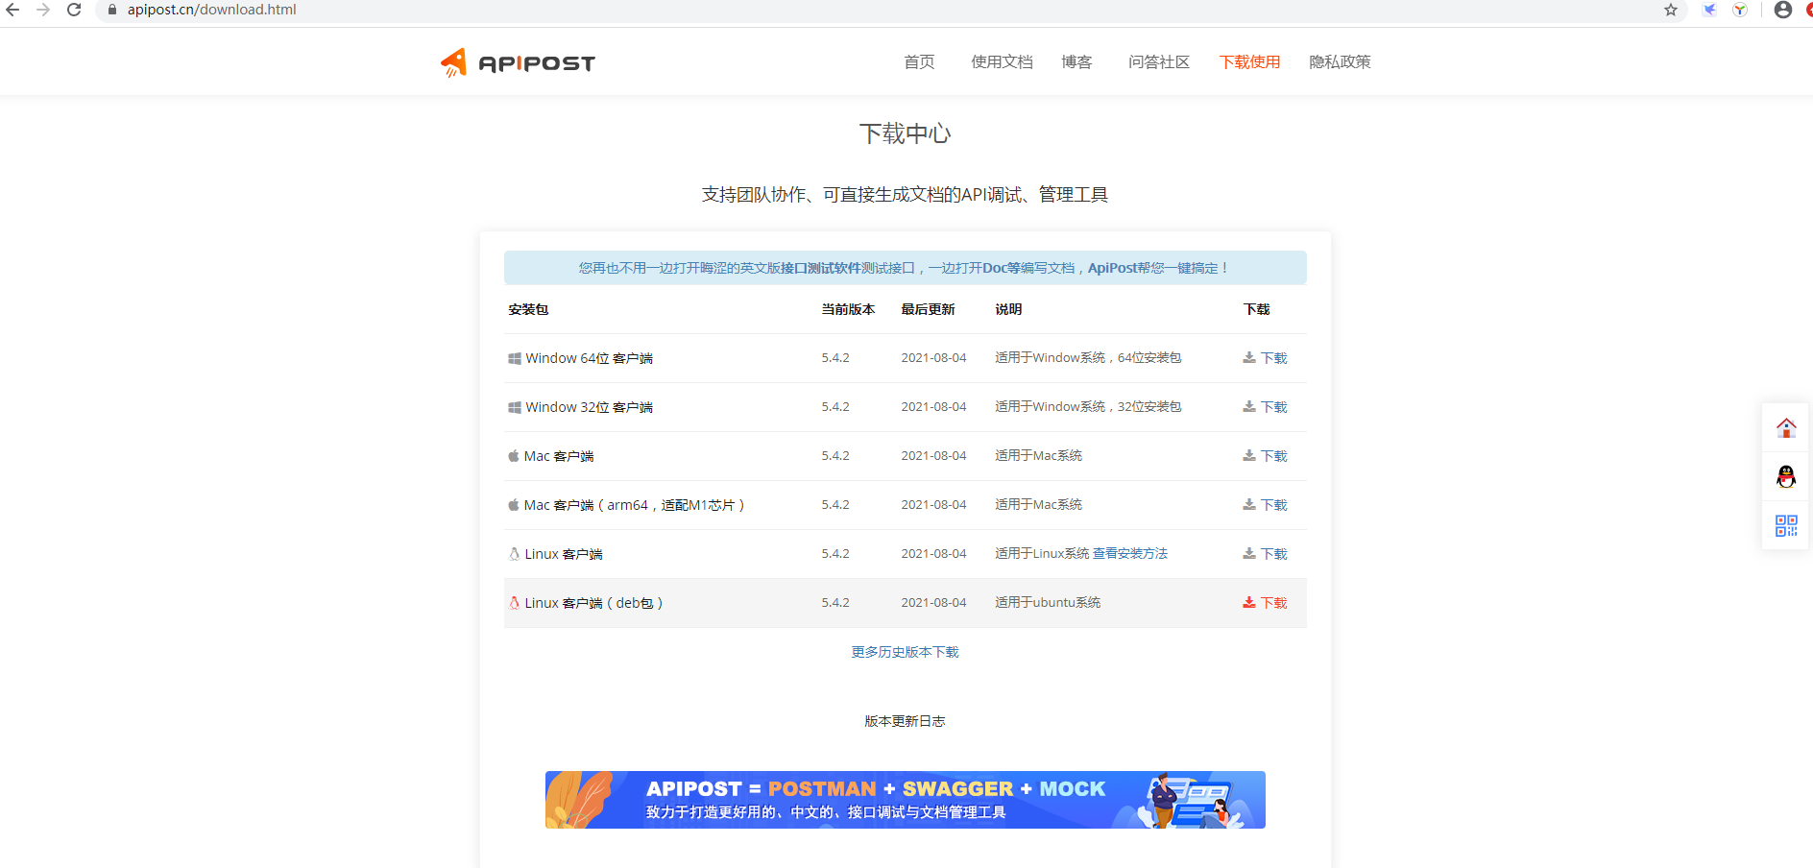Click the ApiPost rocket logo
Screen dimensions: 1813x868
point(518,62)
